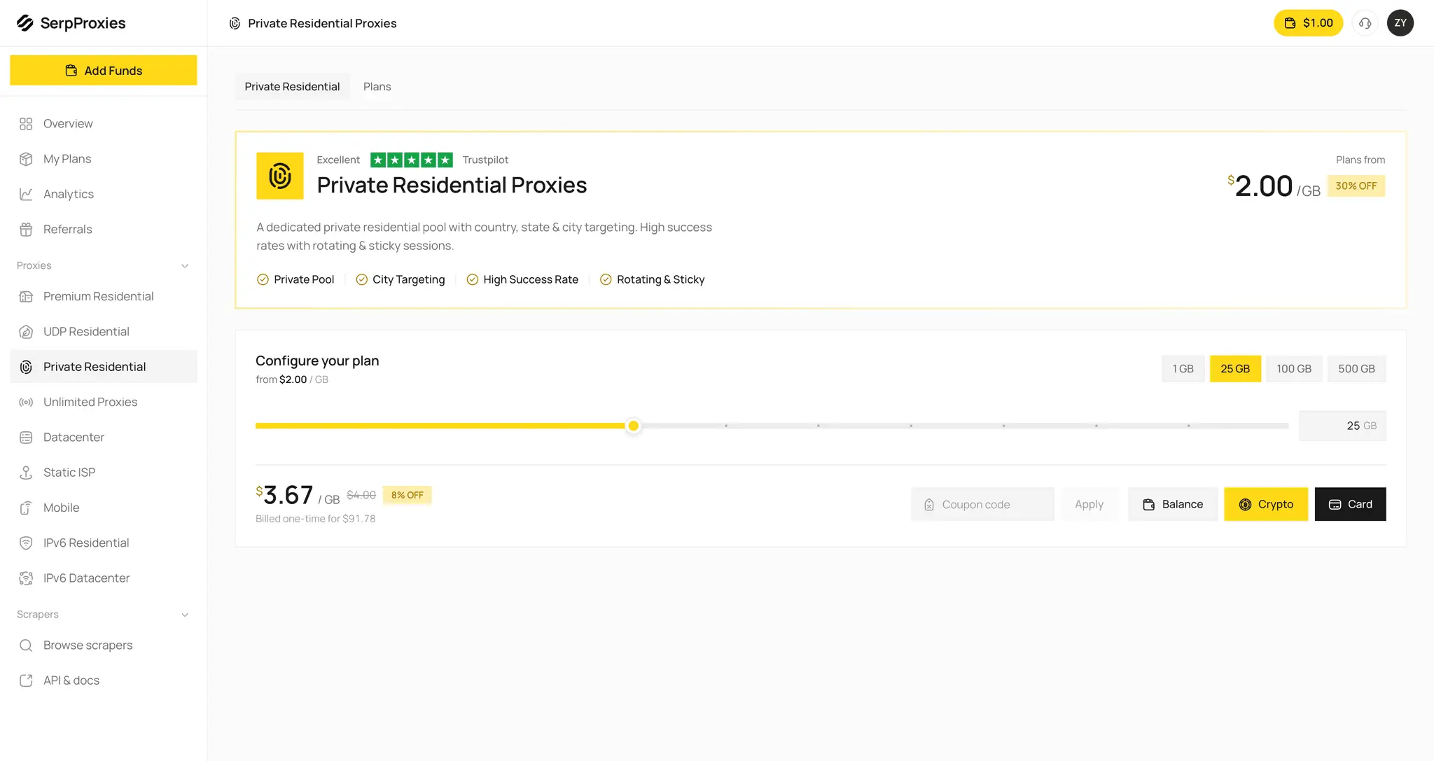Open Static ISP page

point(104,473)
